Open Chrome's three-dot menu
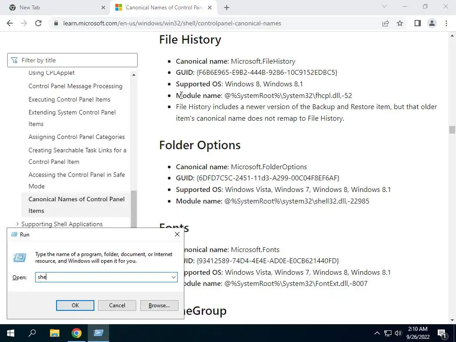This screenshot has width=456, height=342. (446, 23)
